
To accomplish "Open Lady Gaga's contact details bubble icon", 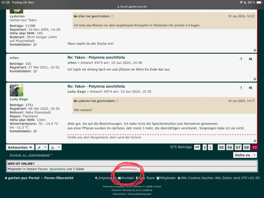I will (x=35, y=131).
